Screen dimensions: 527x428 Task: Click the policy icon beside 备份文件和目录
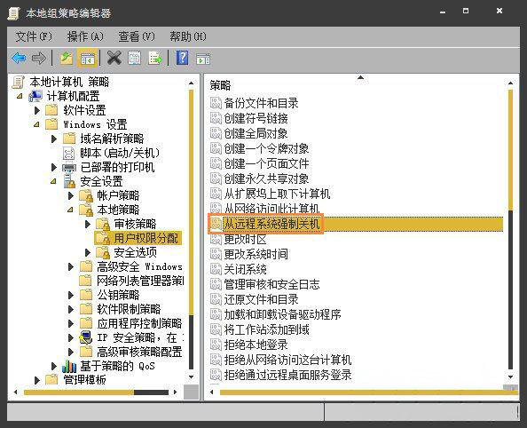(216, 103)
